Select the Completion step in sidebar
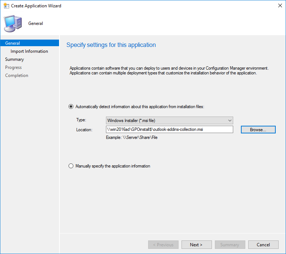286x254 pixels. coord(16,76)
